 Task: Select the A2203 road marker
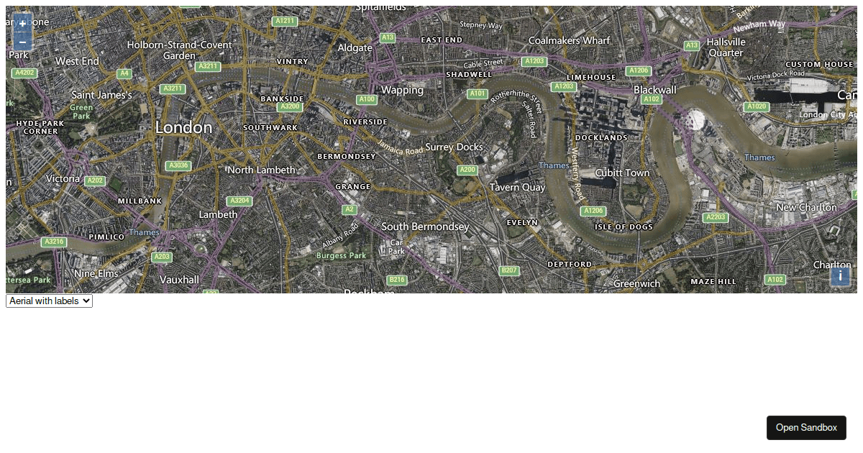point(716,217)
